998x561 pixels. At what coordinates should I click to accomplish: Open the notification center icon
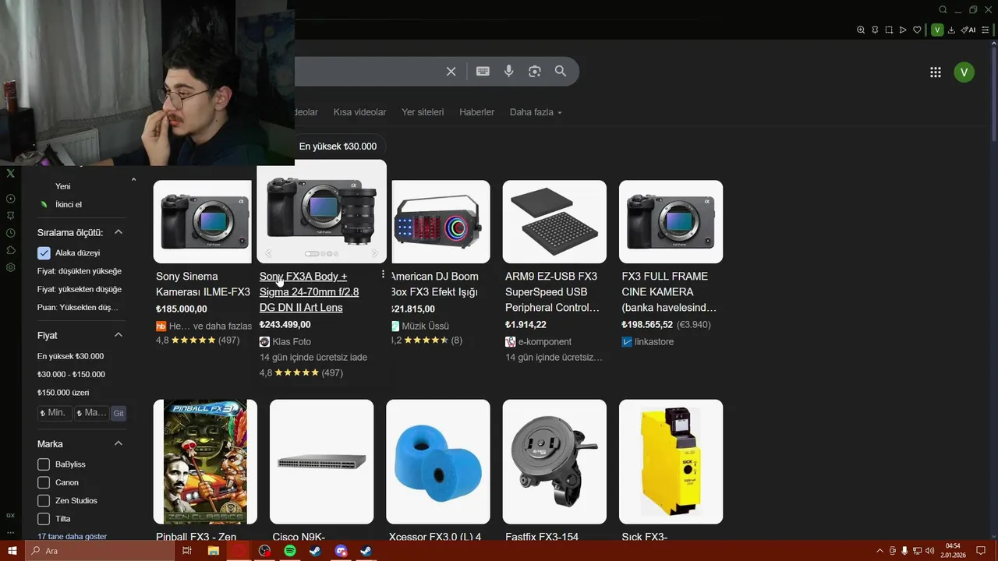[x=981, y=551]
